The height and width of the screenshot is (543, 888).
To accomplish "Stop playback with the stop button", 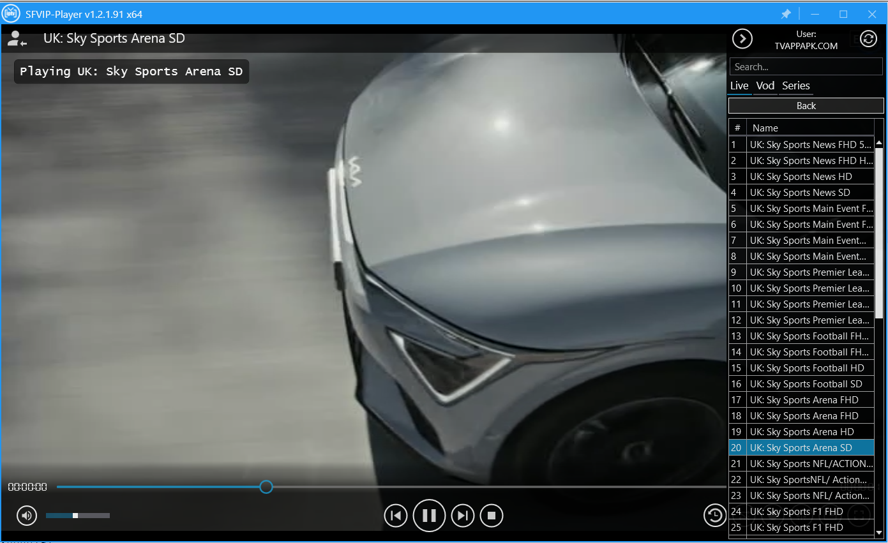I will 492,516.
